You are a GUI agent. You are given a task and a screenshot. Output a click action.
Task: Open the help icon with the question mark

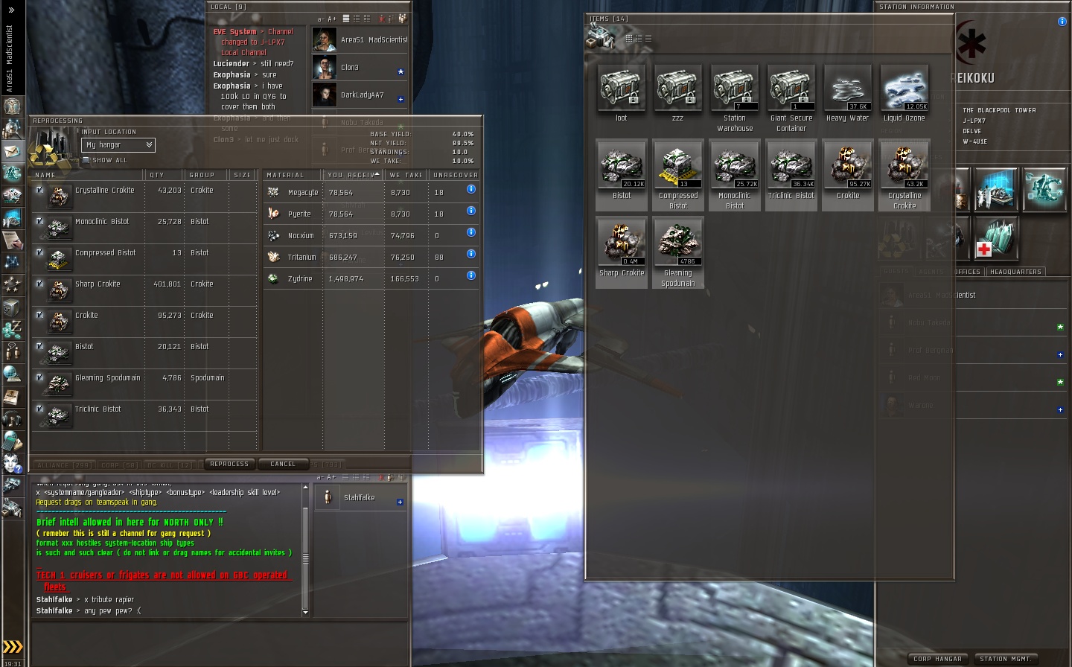point(13,463)
